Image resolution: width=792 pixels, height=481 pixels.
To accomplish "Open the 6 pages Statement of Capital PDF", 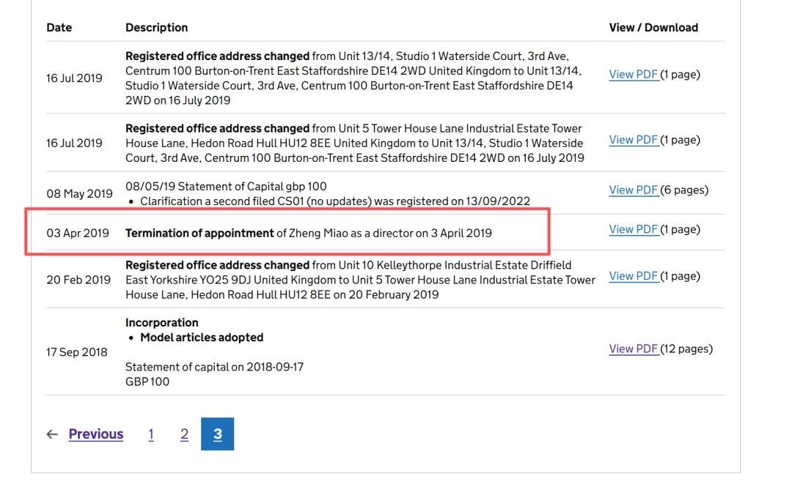I will tap(634, 190).
